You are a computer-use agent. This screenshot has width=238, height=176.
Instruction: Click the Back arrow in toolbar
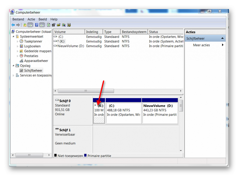pos(13,25)
